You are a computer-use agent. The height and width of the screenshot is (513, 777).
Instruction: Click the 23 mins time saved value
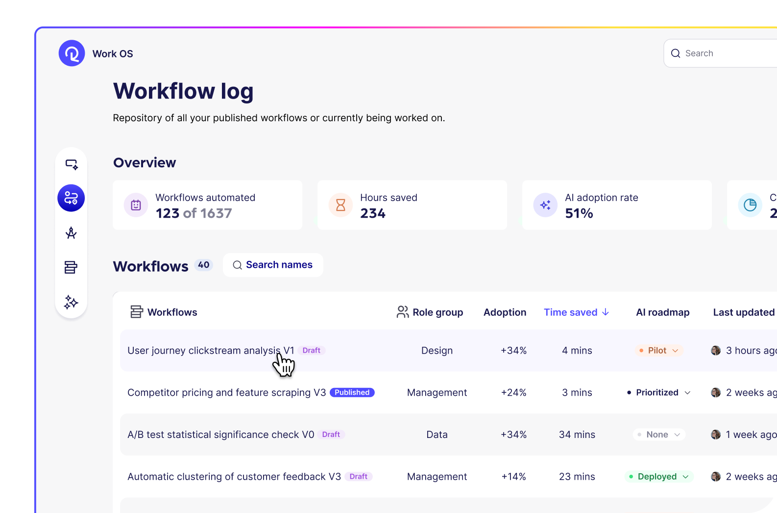577,477
